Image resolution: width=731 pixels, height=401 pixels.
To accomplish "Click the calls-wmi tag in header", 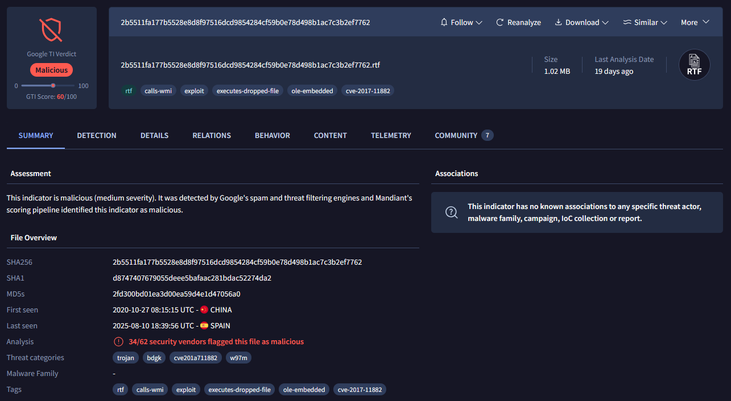I will pos(159,90).
